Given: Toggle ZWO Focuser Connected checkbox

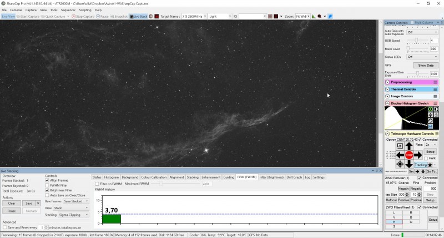Looking at the screenshot, I should pos(420,178).
